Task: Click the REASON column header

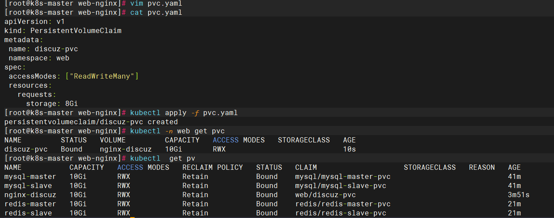Action: click(482, 168)
